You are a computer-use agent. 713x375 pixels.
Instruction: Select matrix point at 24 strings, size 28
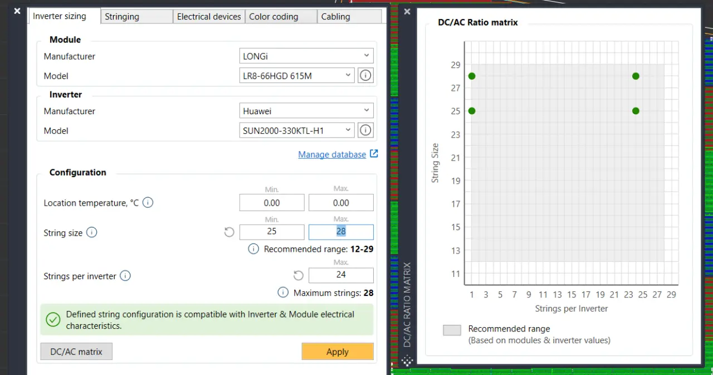(636, 76)
